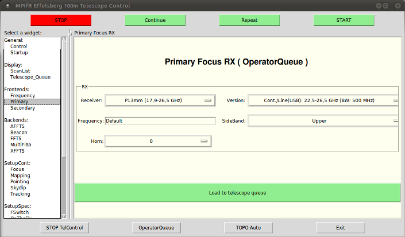Image resolution: width=405 pixels, height=237 pixels.
Task: Select Telescope_Queue under Display
Action: click(x=30, y=77)
